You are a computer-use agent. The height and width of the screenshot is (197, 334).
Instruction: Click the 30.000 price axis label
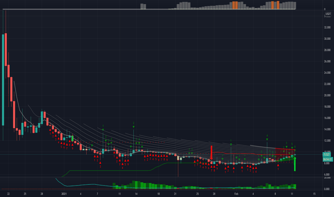point(327,39)
